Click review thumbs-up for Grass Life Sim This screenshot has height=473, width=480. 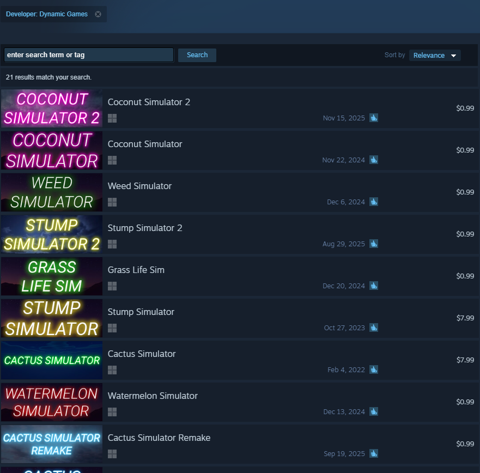point(374,286)
